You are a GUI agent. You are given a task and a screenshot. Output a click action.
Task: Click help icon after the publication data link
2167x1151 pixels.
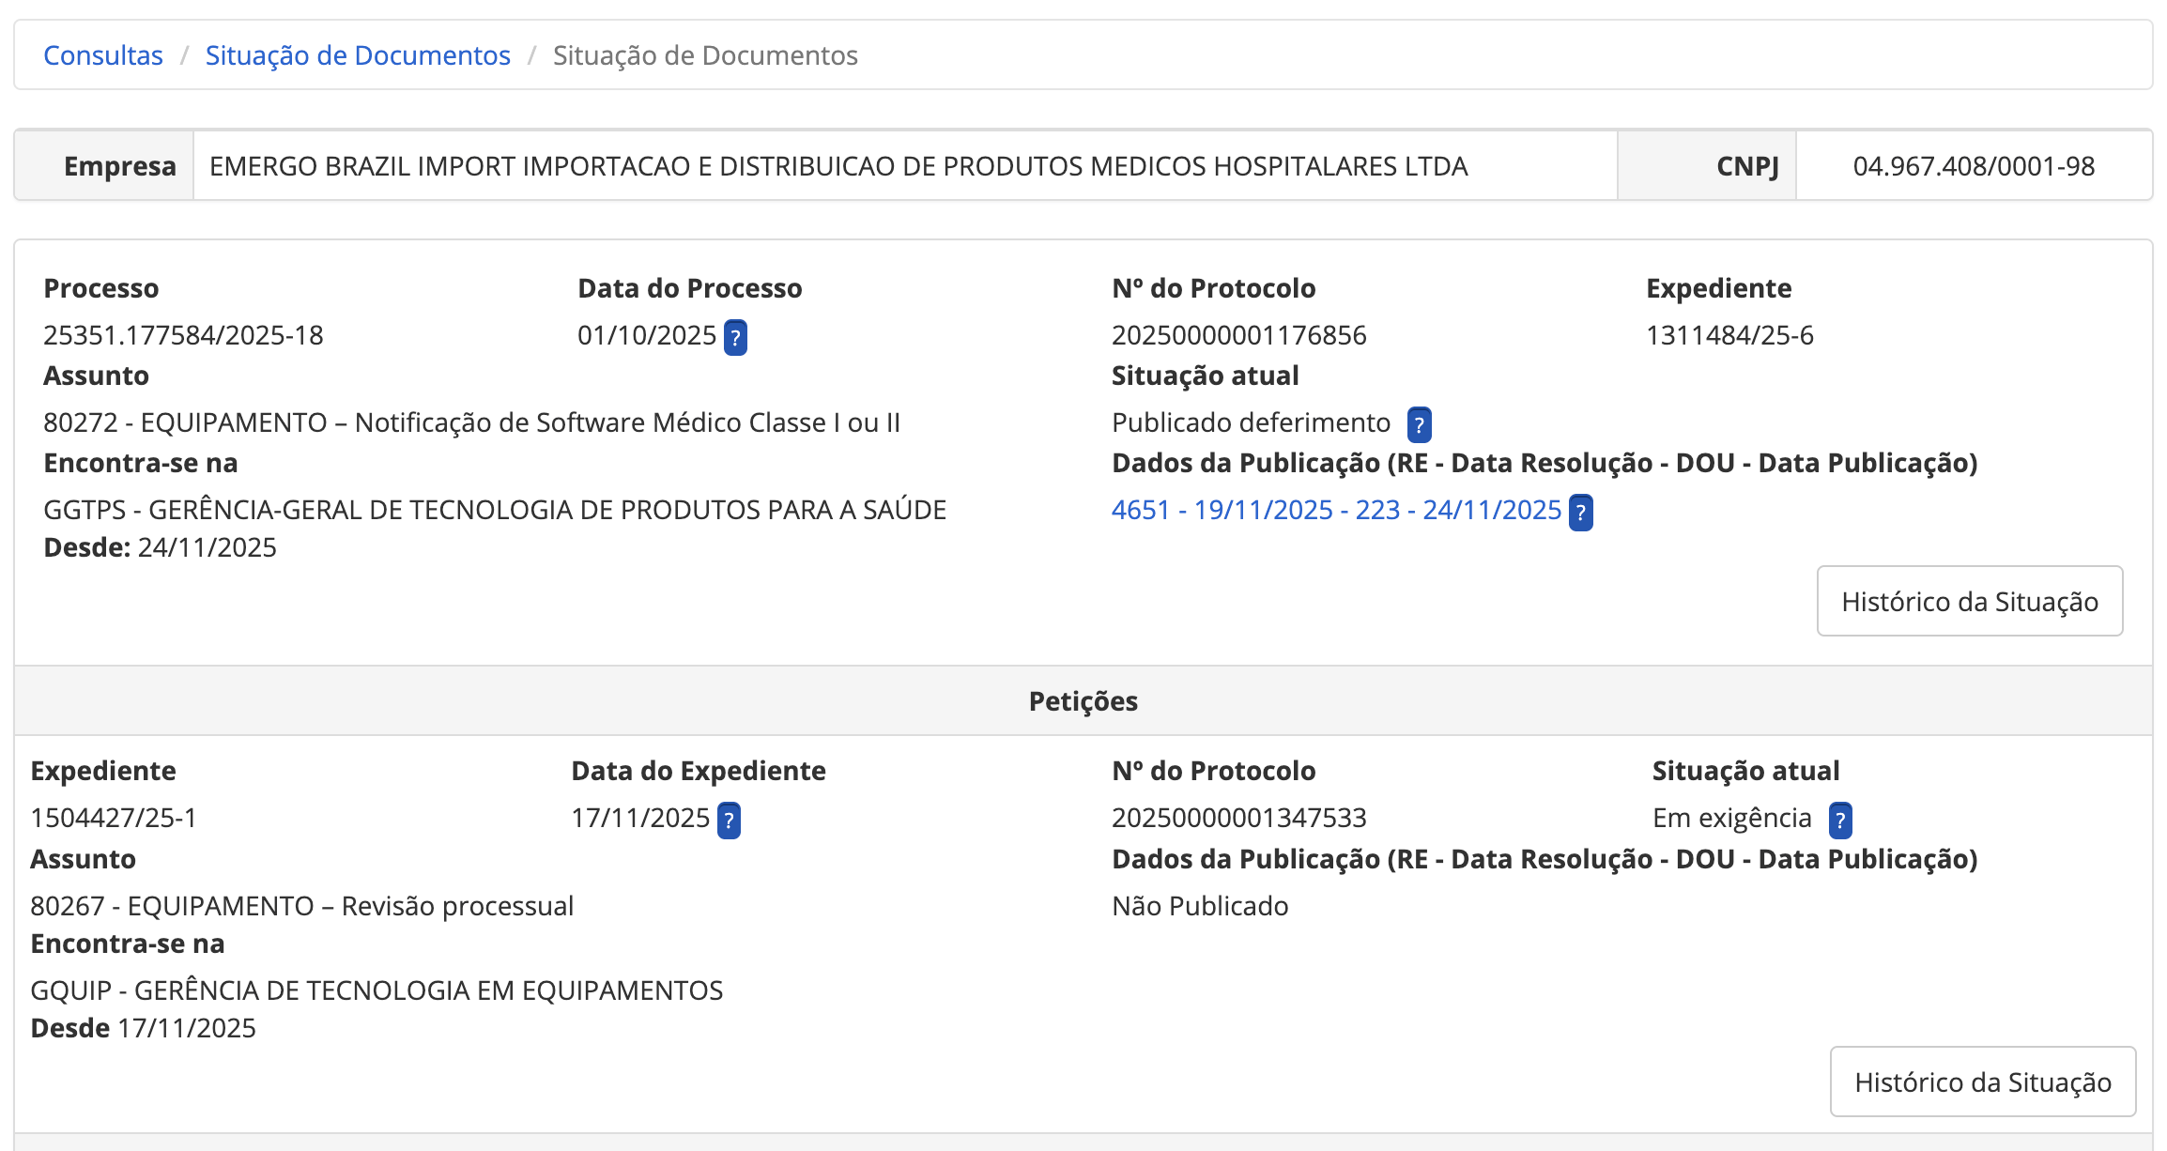pyautogui.click(x=1580, y=512)
